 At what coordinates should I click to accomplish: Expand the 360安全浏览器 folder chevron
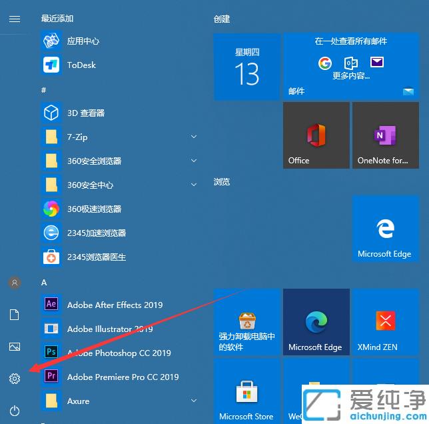tap(194, 161)
